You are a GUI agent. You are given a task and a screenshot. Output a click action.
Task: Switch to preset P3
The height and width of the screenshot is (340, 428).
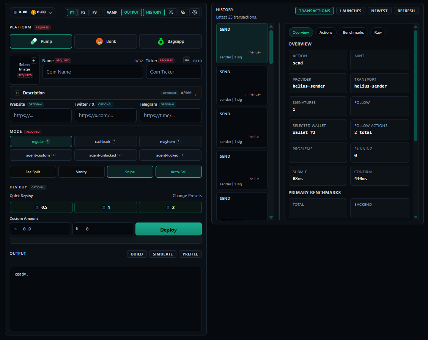coord(95,12)
